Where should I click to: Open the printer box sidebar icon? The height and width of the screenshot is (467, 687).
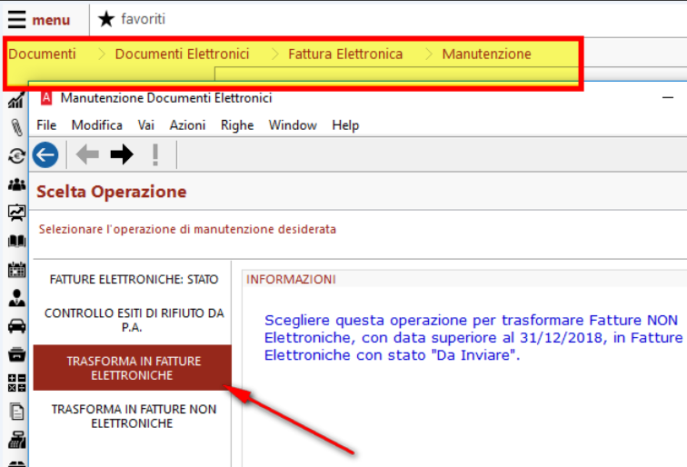click(x=16, y=354)
